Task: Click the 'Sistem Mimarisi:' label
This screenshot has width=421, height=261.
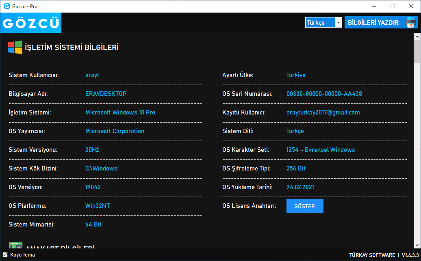Action: [x=32, y=224]
